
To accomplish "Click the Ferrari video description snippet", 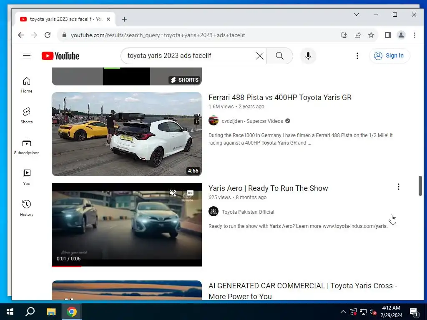I will 301,139.
